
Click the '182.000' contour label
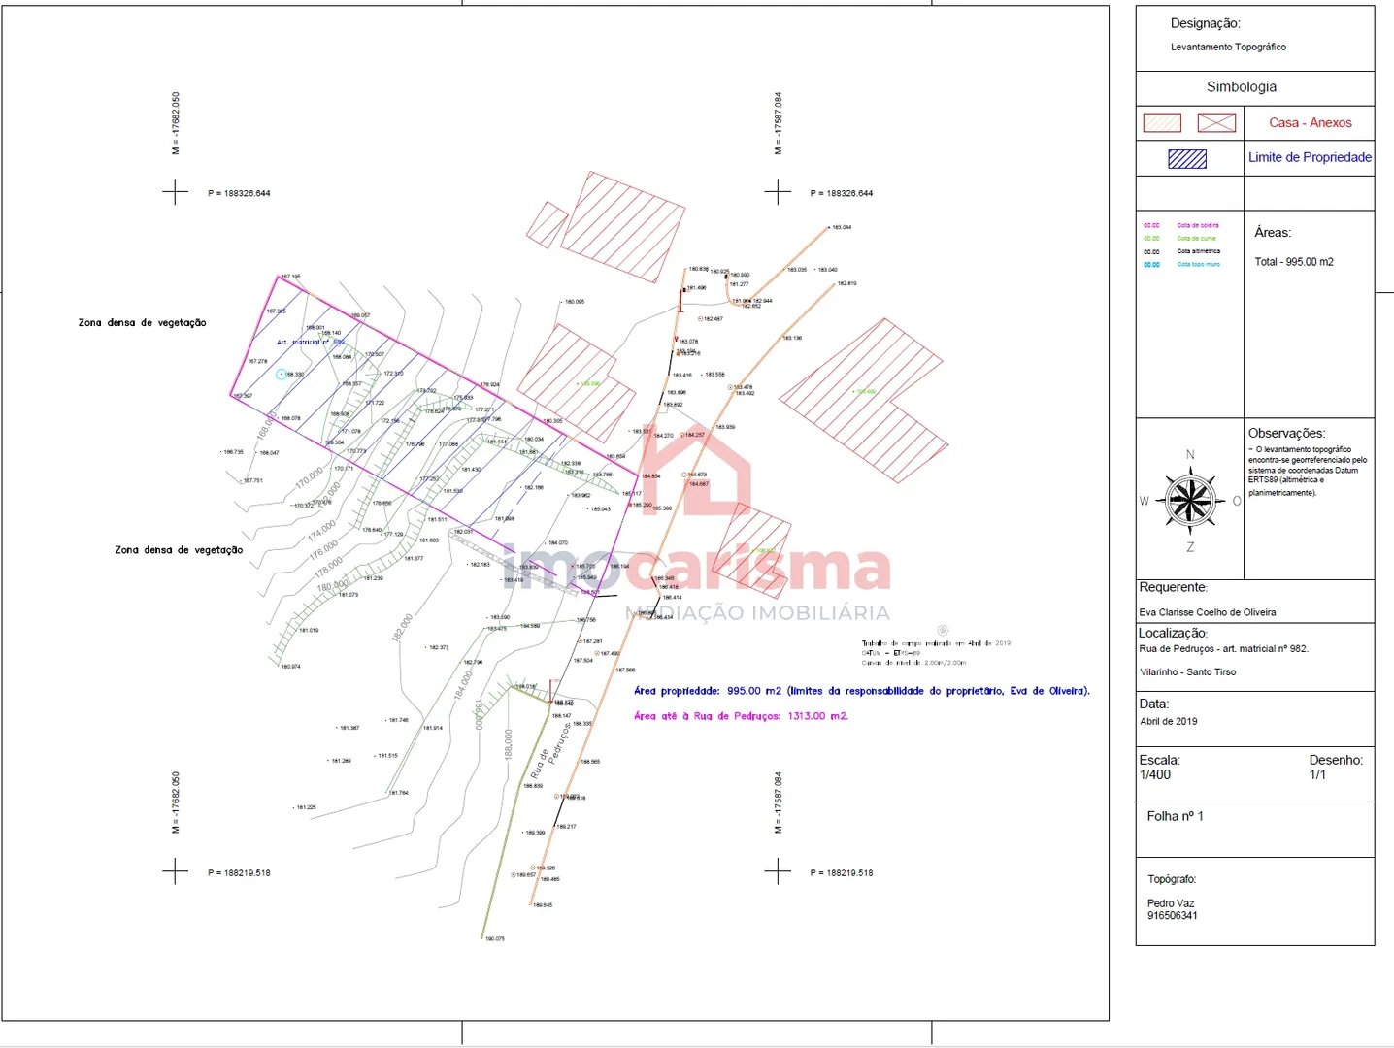coord(403,627)
